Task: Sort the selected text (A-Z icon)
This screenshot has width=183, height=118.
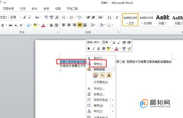Action: pos(109,17)
